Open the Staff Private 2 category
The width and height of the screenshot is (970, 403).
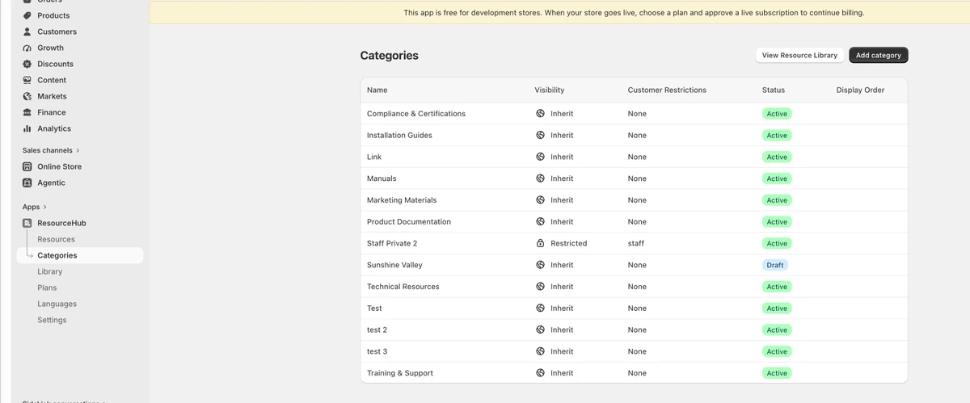tap(392, 243)
